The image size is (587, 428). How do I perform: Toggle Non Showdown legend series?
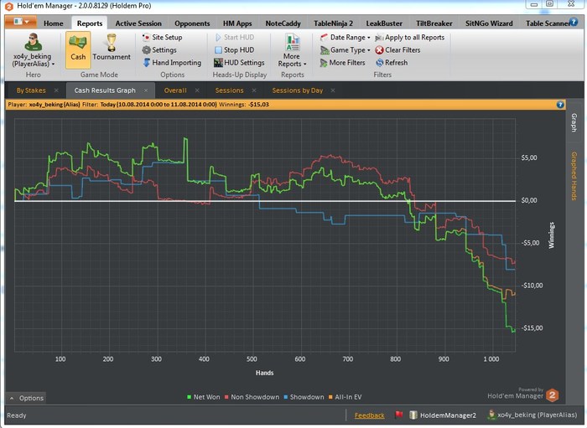pos(252,397)
